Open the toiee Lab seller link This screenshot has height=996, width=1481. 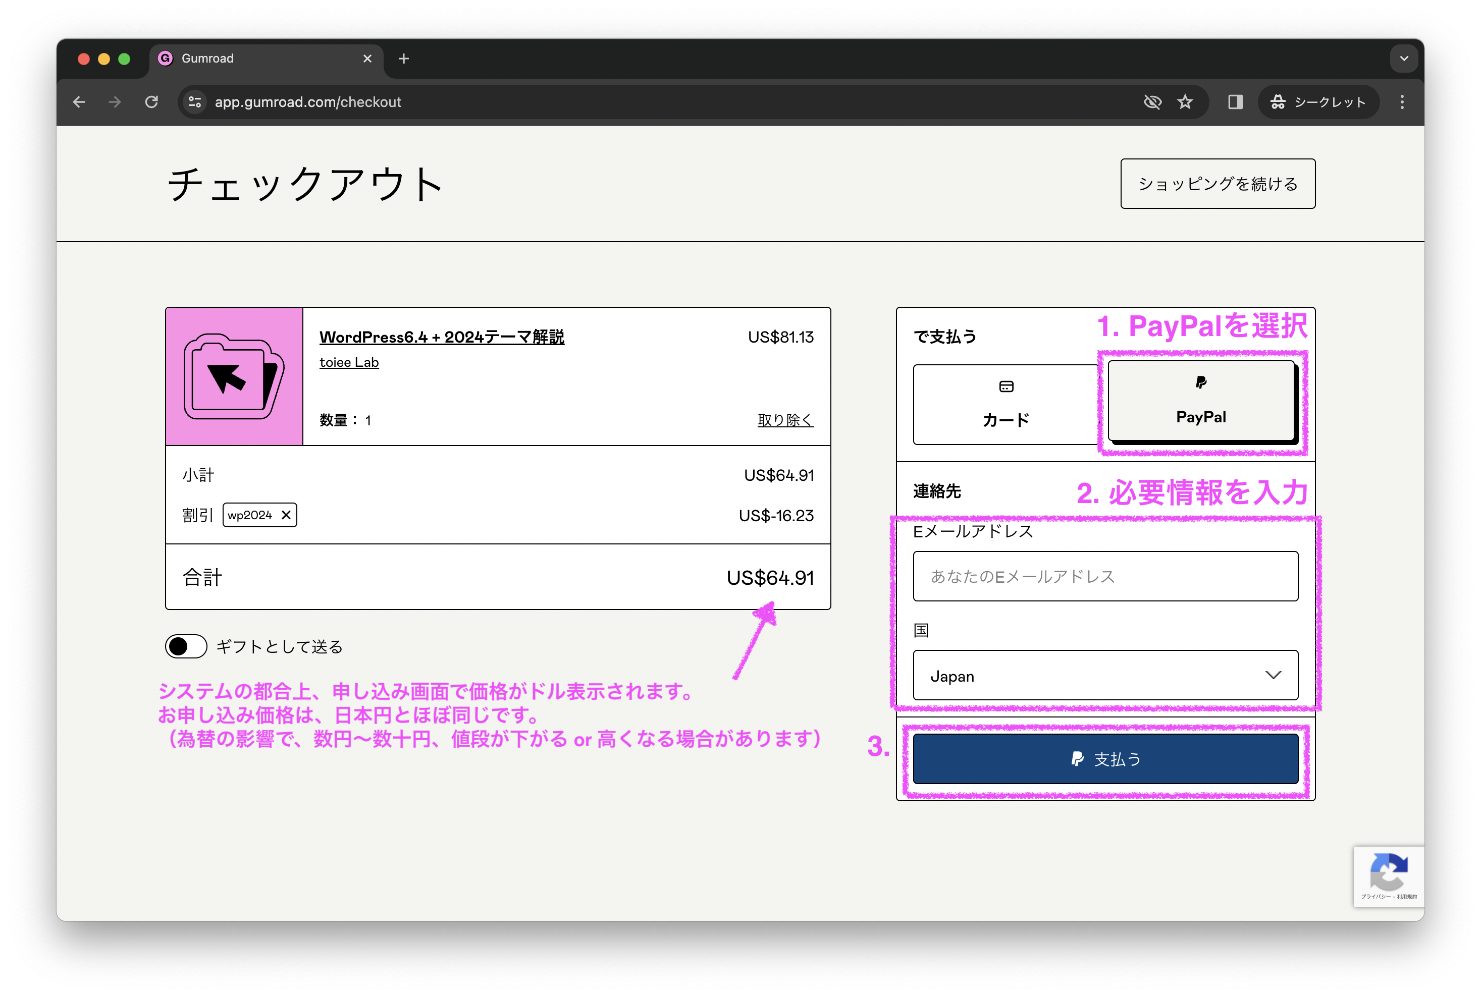coord(349,362)
